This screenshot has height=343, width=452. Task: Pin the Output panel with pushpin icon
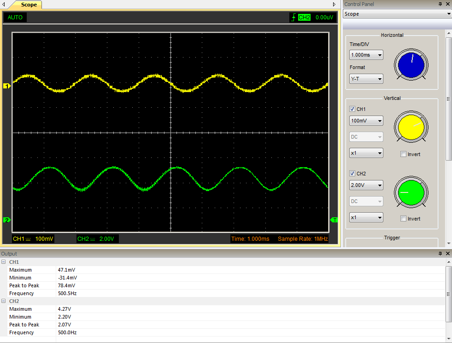(440, 254)
